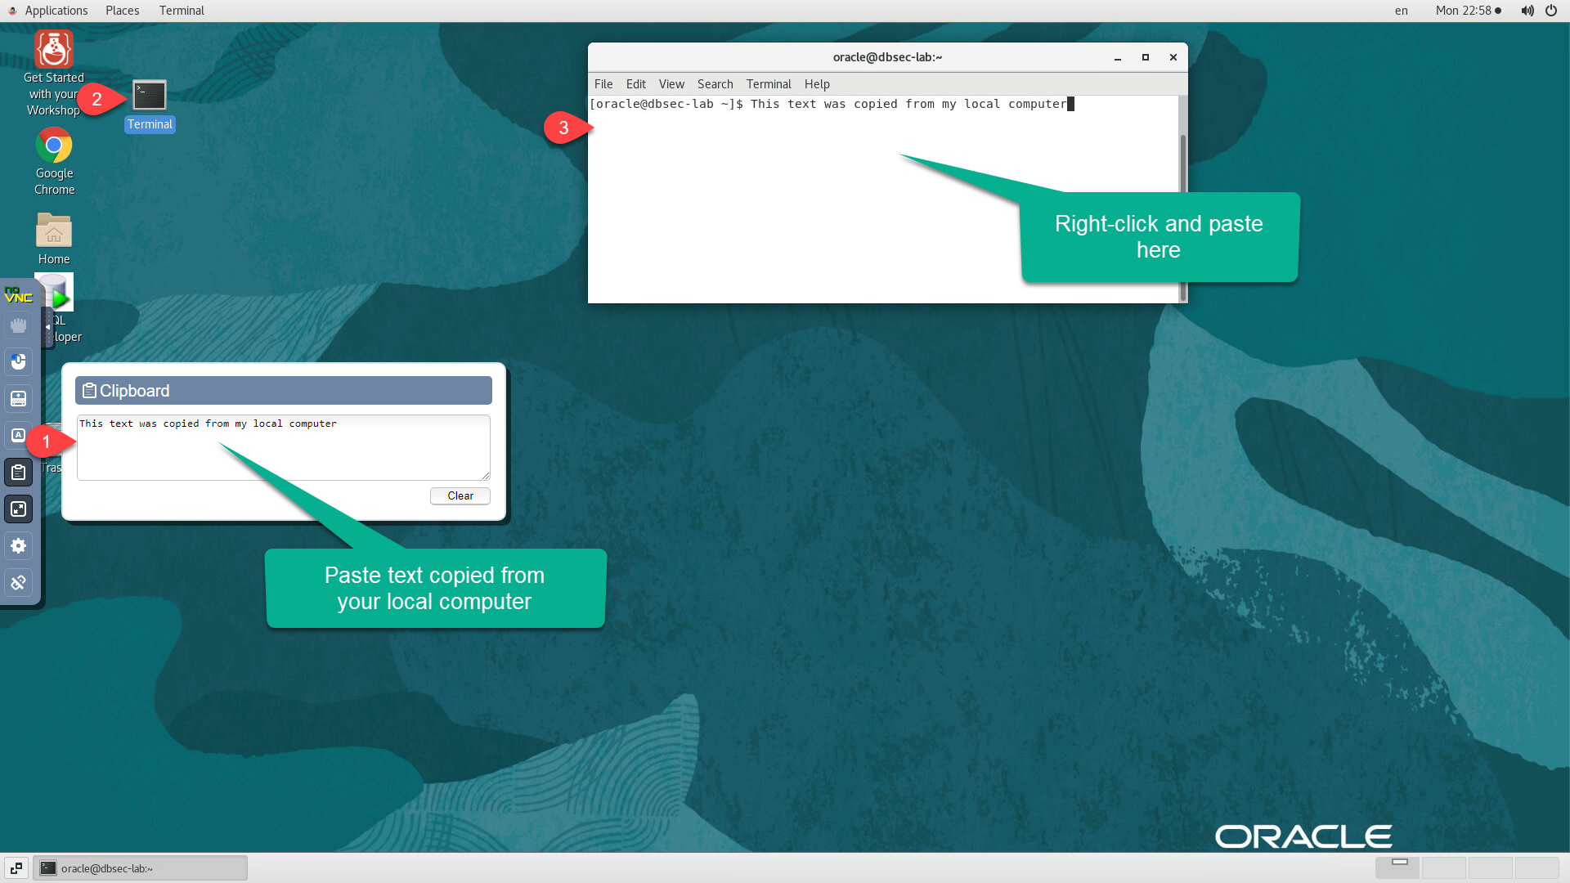
Task: Open the Places menu dropdown
Action: tap(122, 11)
